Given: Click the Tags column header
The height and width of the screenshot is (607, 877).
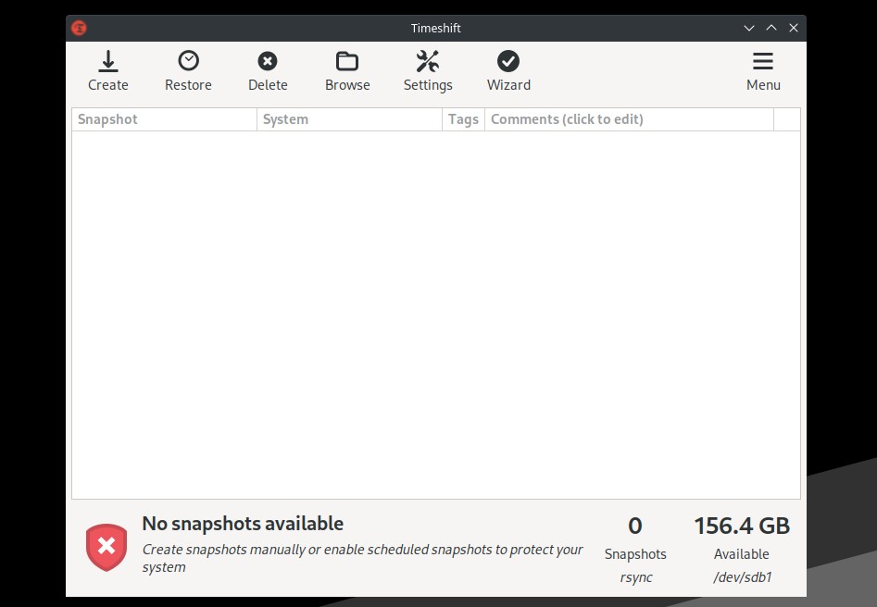Looking at the screenshot, I should pos(463,119).
